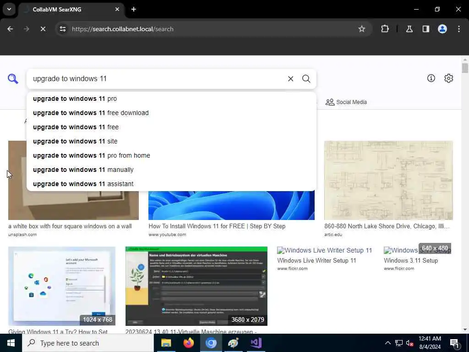The width and height of the screenshot is (469, 352).
Task: Go back with browser back arrow
Action: point(10,29)
